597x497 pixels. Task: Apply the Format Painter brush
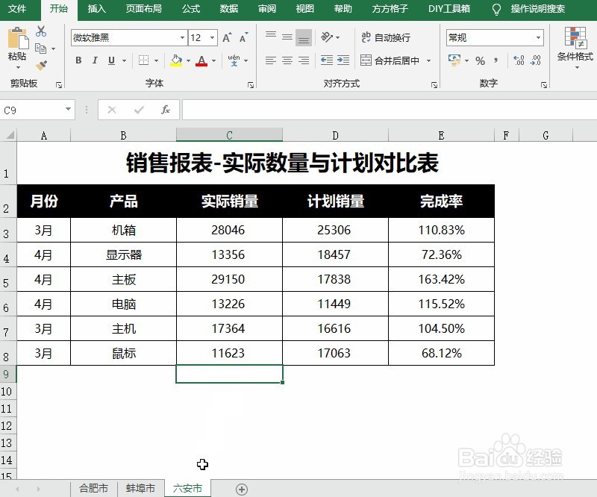click(41, 64)
